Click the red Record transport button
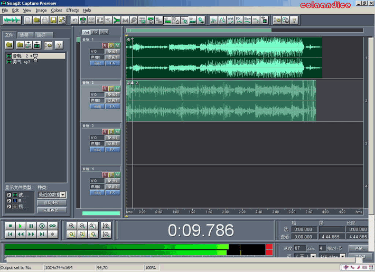Screen dimensions: 375x272 [x=52, y=234]
